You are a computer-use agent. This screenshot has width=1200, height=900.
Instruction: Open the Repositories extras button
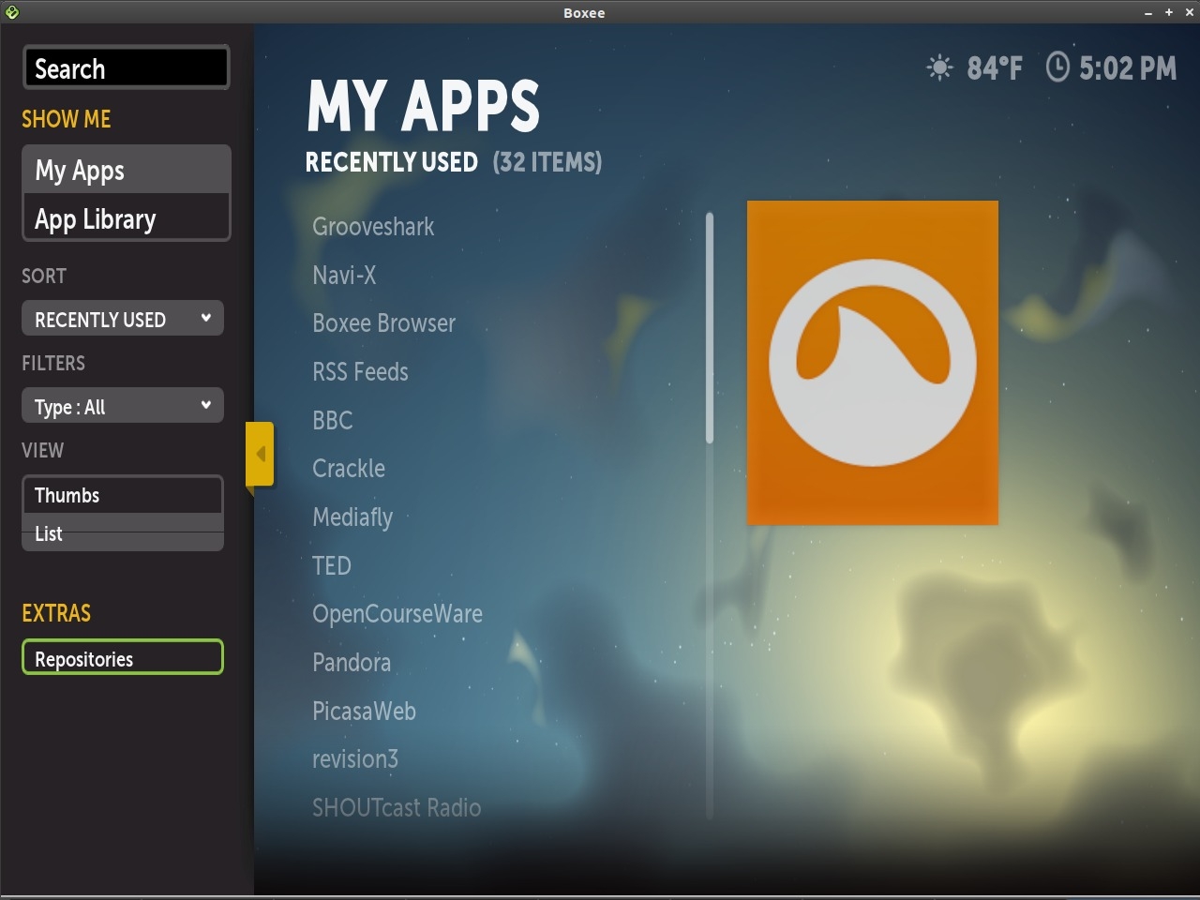pyautogui.click(x=123, y=657)
